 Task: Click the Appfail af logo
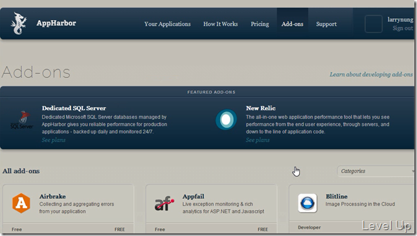164,204
